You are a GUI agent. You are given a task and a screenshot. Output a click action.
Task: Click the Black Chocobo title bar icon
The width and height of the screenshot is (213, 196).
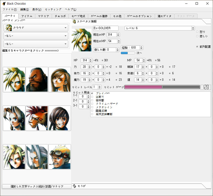tap(4, 4)
